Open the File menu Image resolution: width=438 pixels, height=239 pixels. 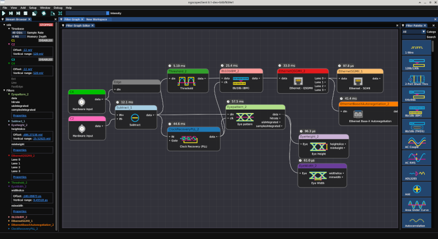coord(5,8)
